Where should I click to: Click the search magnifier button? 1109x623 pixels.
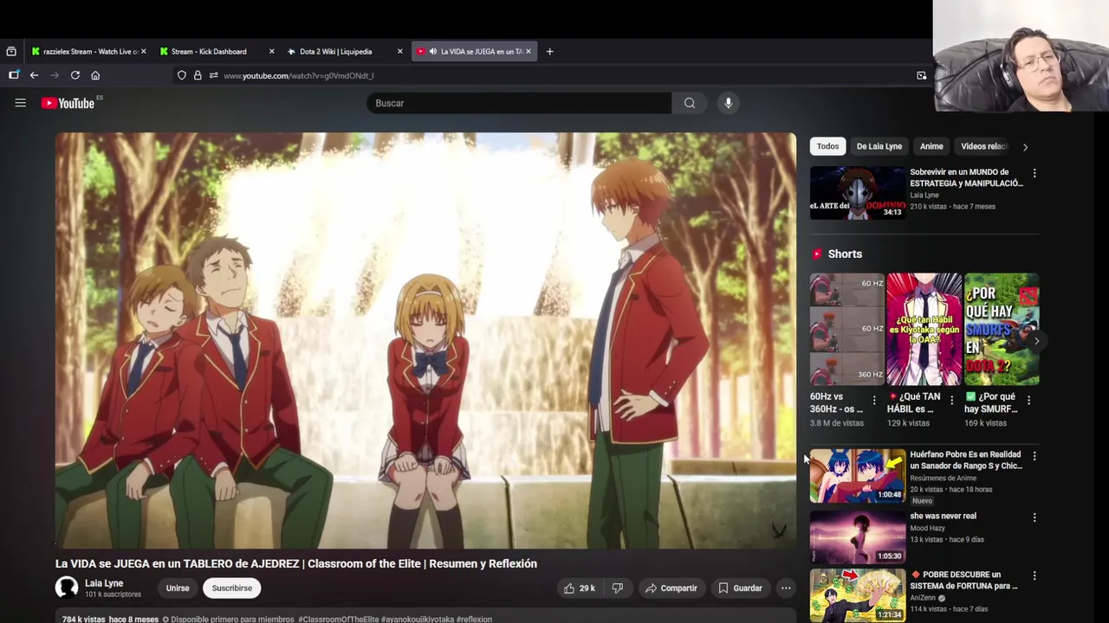click(x=690, y=103)
